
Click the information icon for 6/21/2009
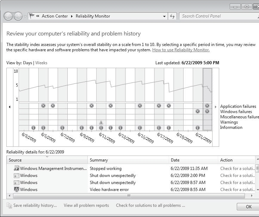point(198,128)
